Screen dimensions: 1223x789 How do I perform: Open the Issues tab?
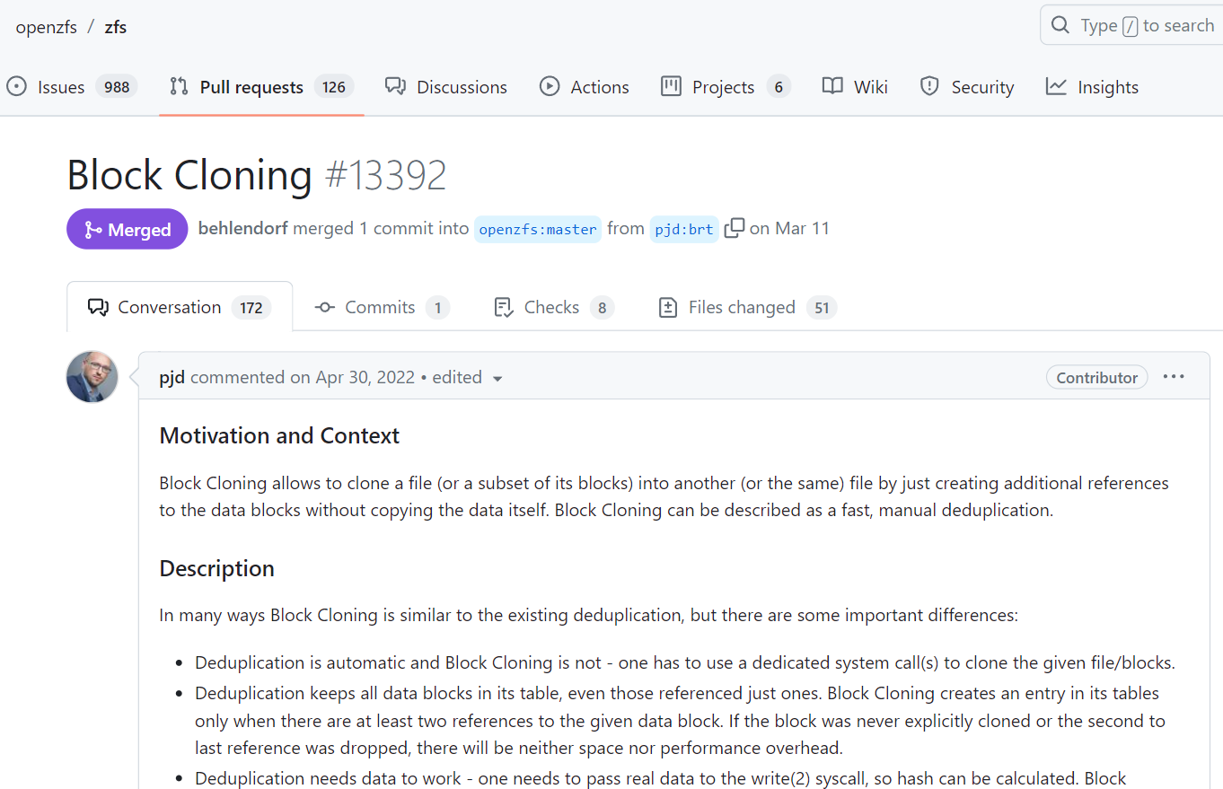coord(72,87)
